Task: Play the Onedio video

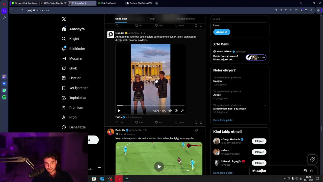Action: click(x=119, y=111)
